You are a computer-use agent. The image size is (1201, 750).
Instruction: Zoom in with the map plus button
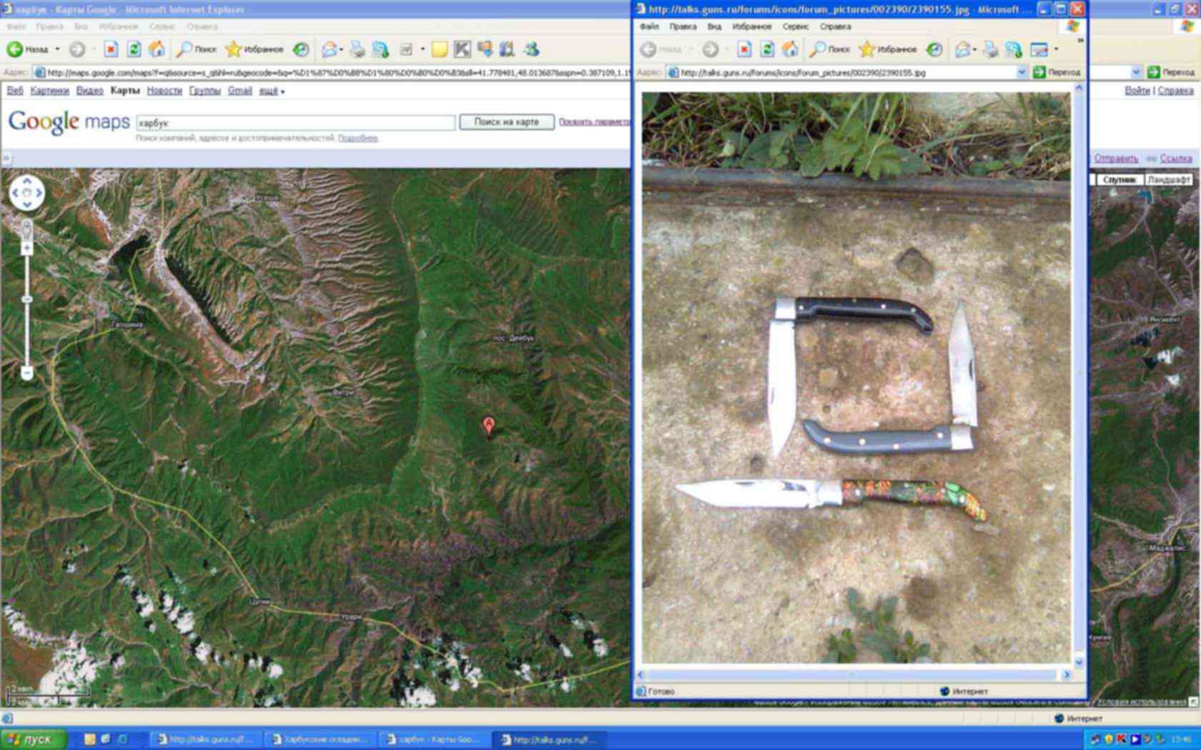click(27, 249)
